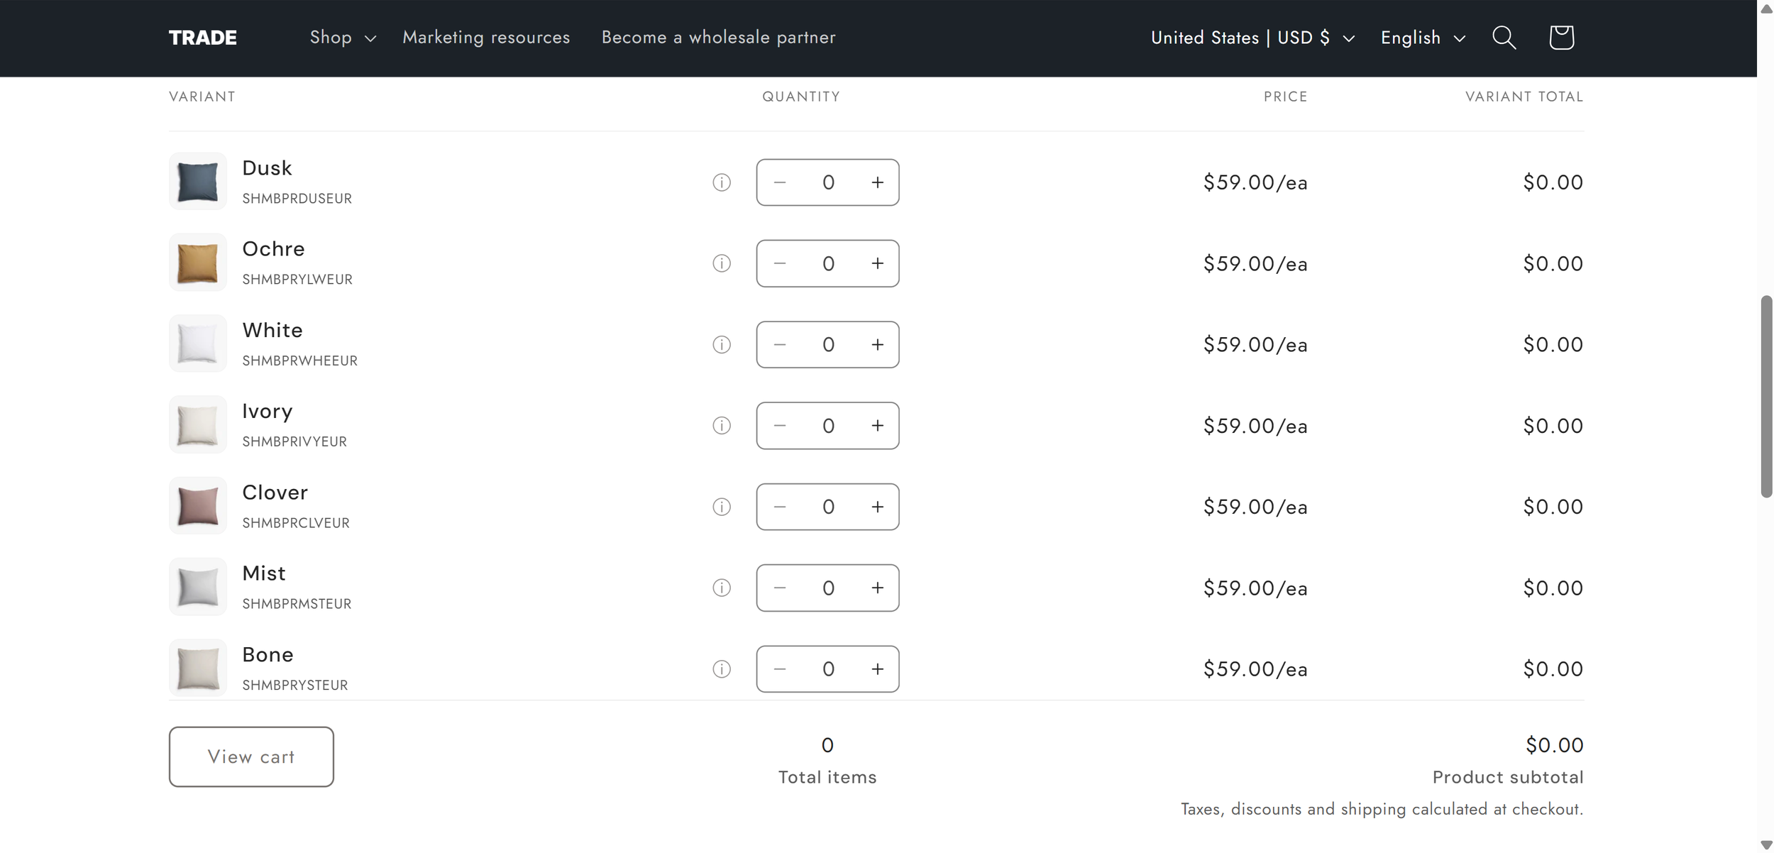Expand the Shop dropdown menu

[343, 38]
